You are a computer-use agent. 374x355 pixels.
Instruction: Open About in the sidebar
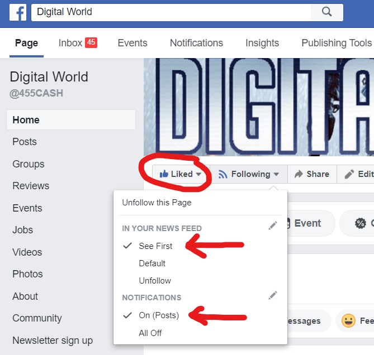(x=25, y=296)
